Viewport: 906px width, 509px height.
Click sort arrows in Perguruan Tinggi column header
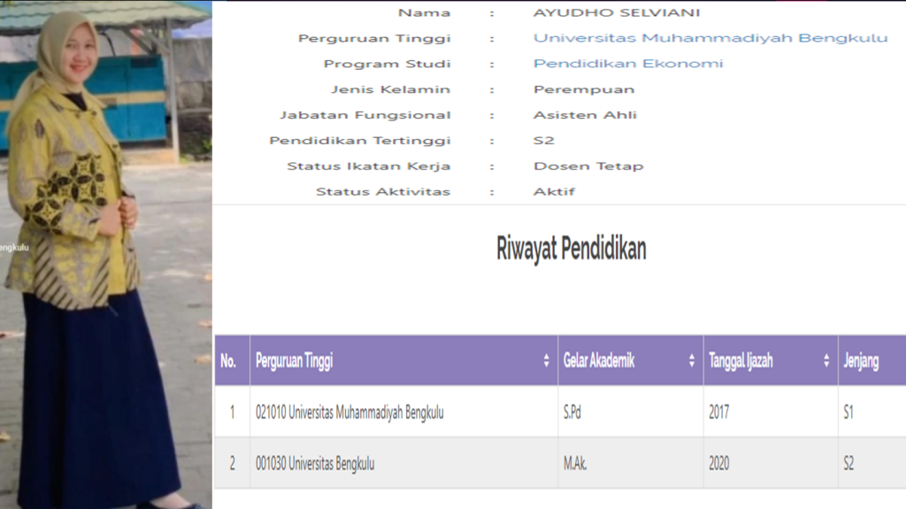[546, 361]
